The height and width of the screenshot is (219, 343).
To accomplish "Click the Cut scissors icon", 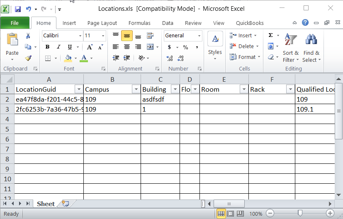I will (28, 36).
